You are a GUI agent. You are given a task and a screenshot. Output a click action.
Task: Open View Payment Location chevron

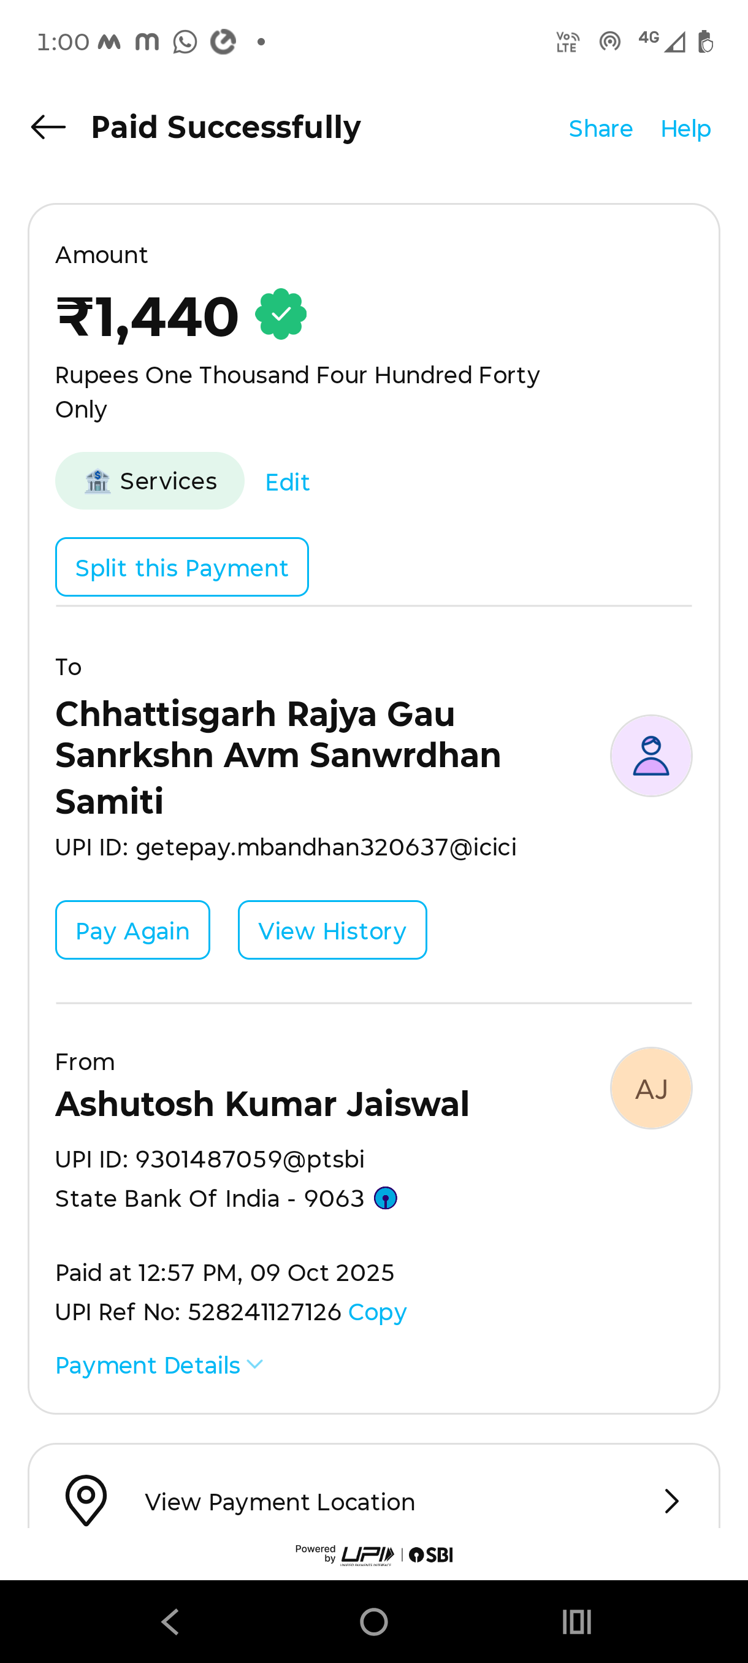tap(671, 1502)
